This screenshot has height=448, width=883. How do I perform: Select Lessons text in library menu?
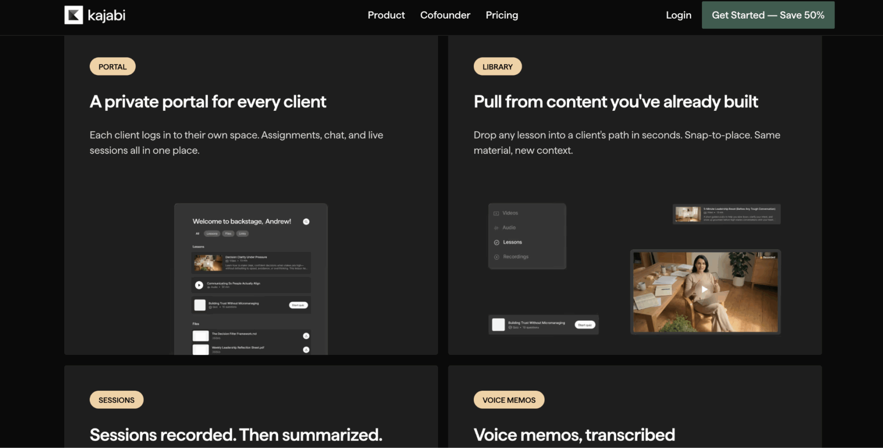point(512,242)
